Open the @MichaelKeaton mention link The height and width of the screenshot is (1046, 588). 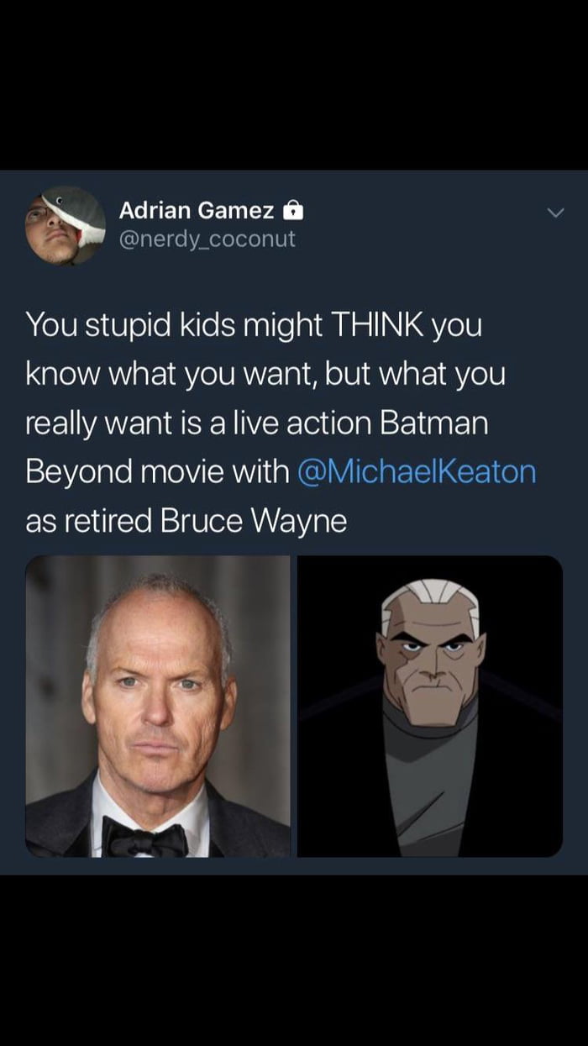tap(417, 471)
